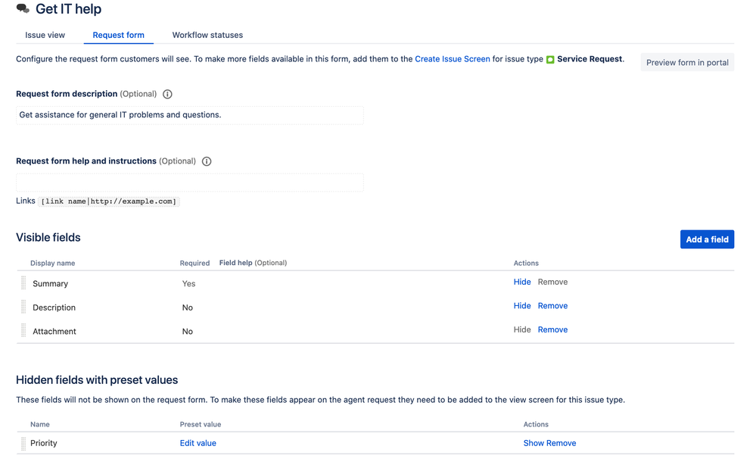Click info icon beside Request form description
Image resolution: width=756 pixels, height=465 pixels.
[167, 95]
